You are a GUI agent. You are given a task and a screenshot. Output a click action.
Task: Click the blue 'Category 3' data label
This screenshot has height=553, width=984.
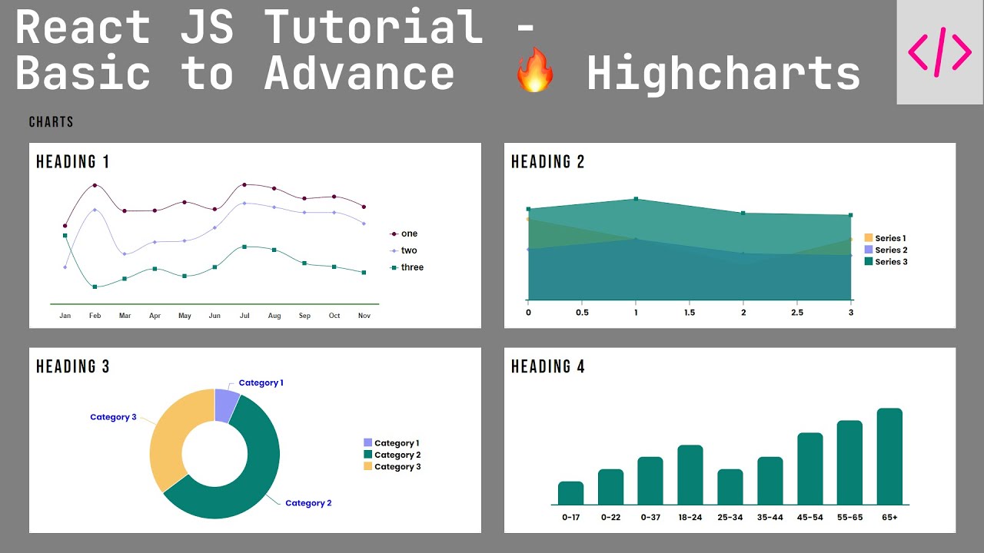[x=113, y=417]
